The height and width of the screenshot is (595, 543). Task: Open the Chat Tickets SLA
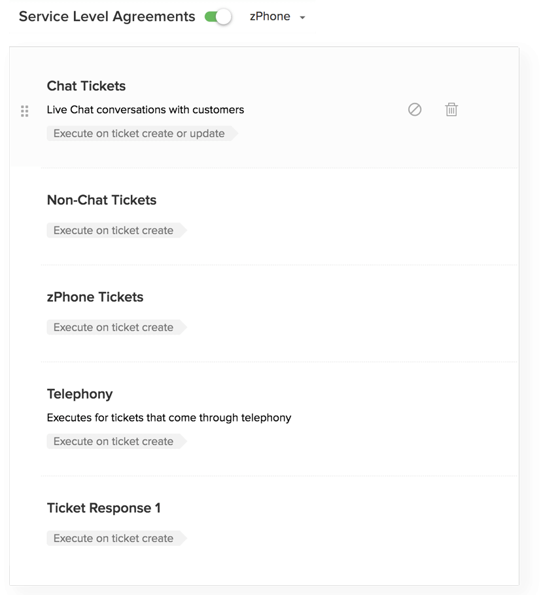(x=86, y=86)
